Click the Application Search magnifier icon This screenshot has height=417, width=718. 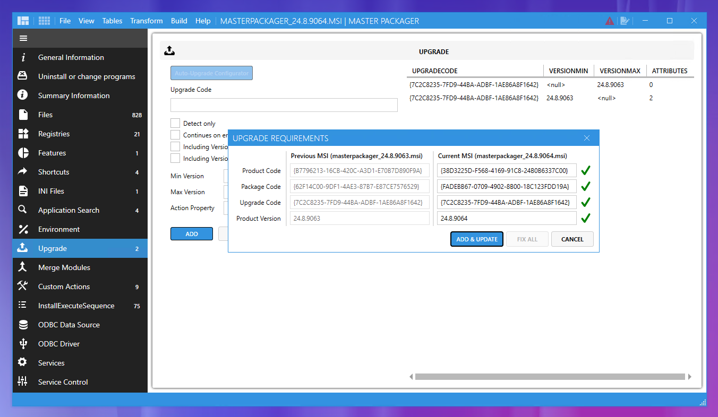point(23,210)
